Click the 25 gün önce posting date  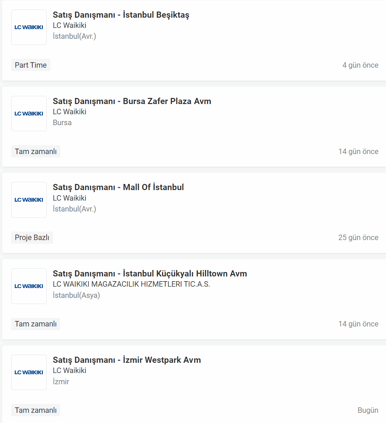pyautogui.click(x=358, y=237)
